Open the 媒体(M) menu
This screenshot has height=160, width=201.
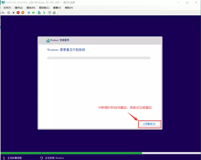pyautogui.click(x=31, y=8)
